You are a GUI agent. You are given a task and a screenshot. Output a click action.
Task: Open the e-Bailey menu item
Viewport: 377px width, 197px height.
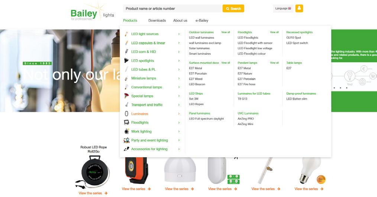(202, 20)
